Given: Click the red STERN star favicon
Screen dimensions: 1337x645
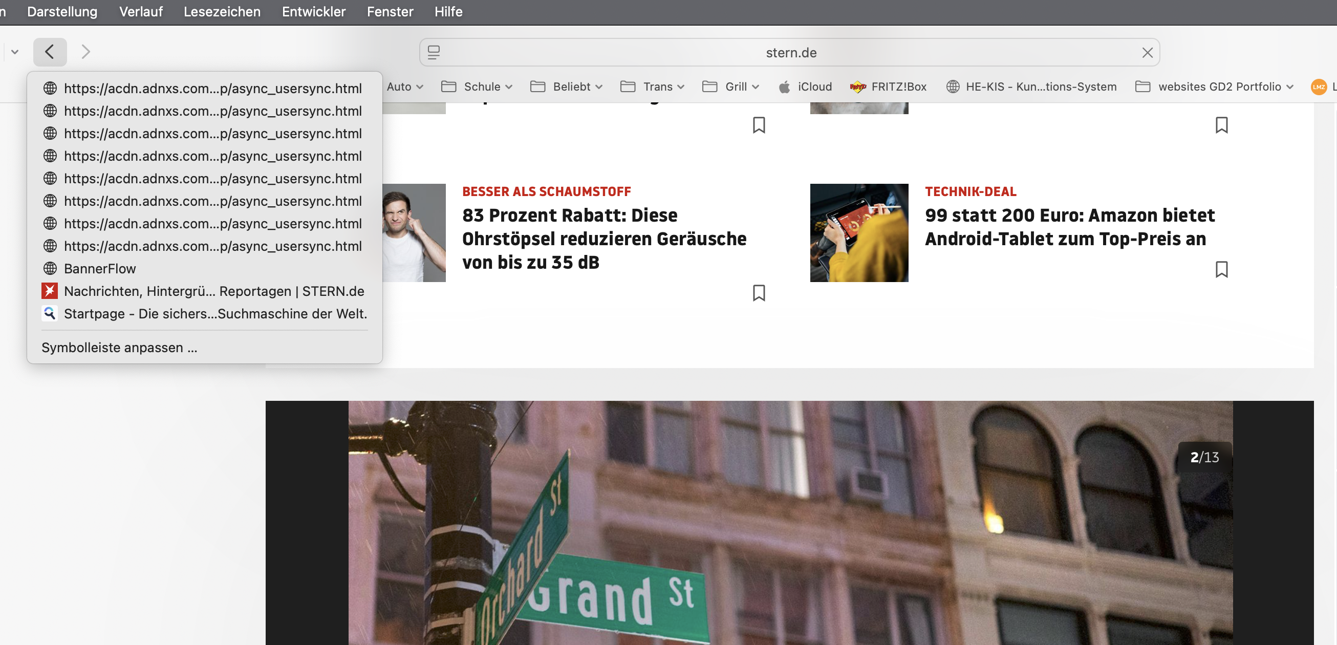Looking at the screenshot, I should (x=50, y=291).
